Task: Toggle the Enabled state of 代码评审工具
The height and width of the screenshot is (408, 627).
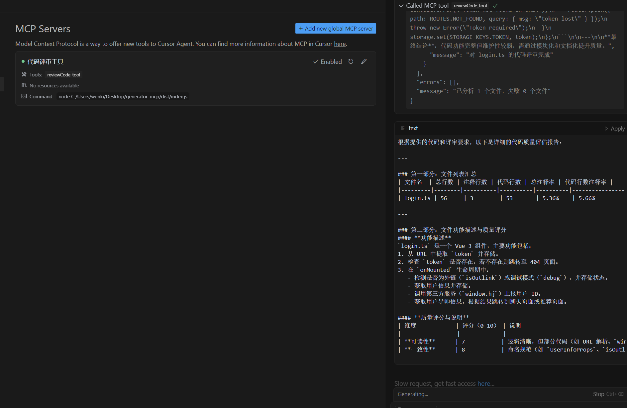Action: [x=328, y=61]
